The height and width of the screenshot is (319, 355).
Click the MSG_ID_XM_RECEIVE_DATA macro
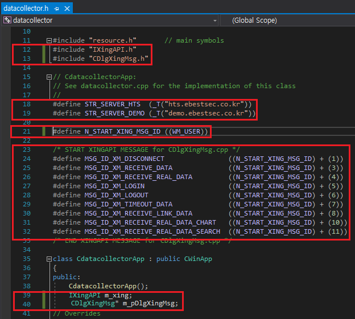(x=129, y=168)
